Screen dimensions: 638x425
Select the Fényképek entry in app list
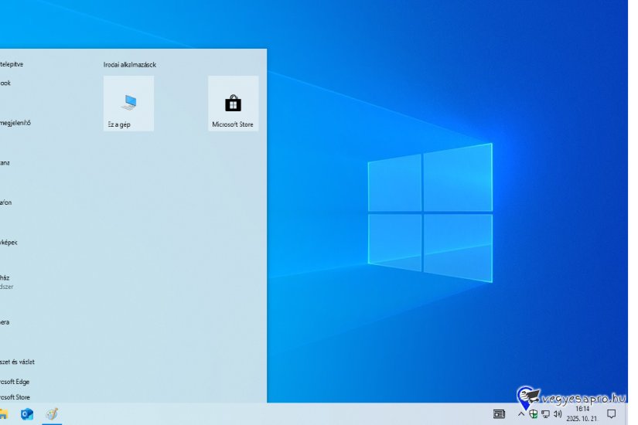[x=9, y=243]
